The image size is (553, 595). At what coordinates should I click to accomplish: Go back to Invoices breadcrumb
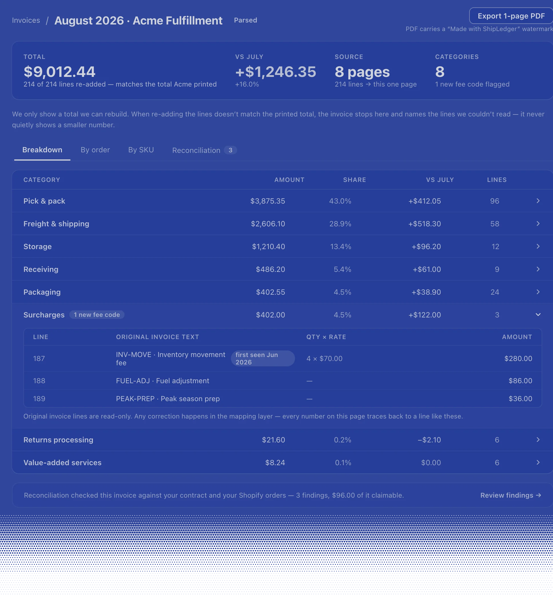26,20
